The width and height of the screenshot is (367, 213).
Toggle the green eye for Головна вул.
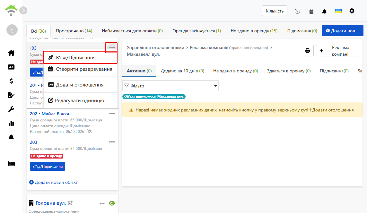coord(112,203)
